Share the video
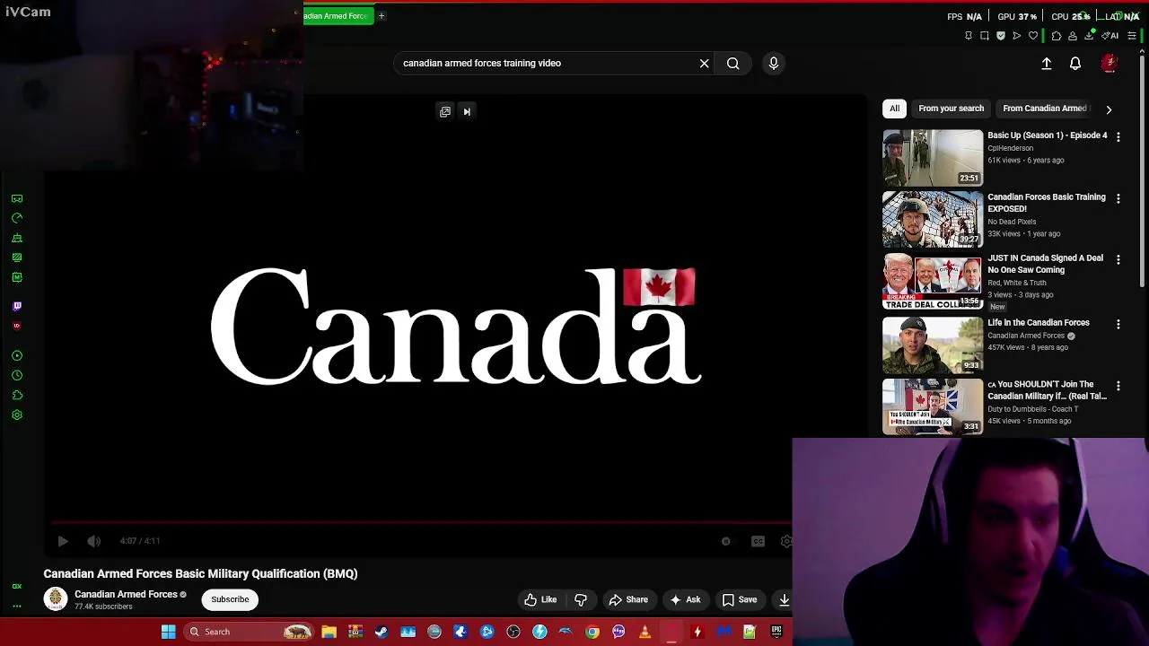 (x=627, y=599)
